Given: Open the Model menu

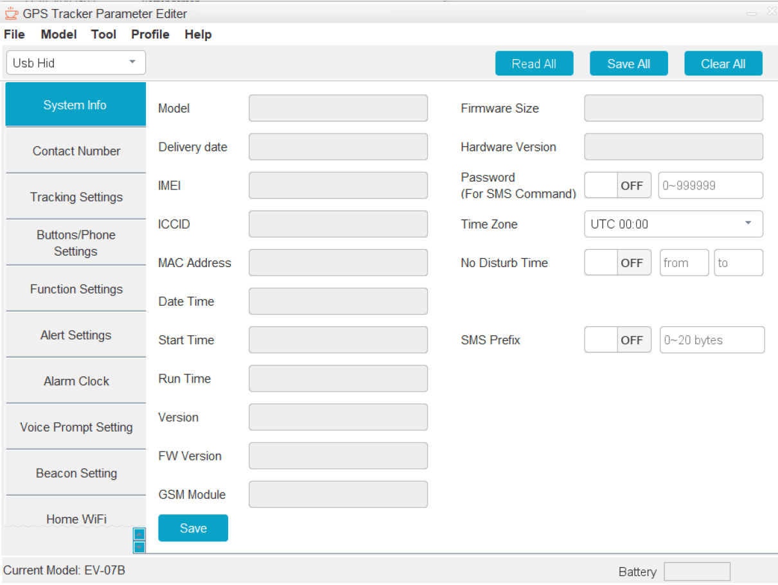Looking at the screenshot, I should [58, 35].
